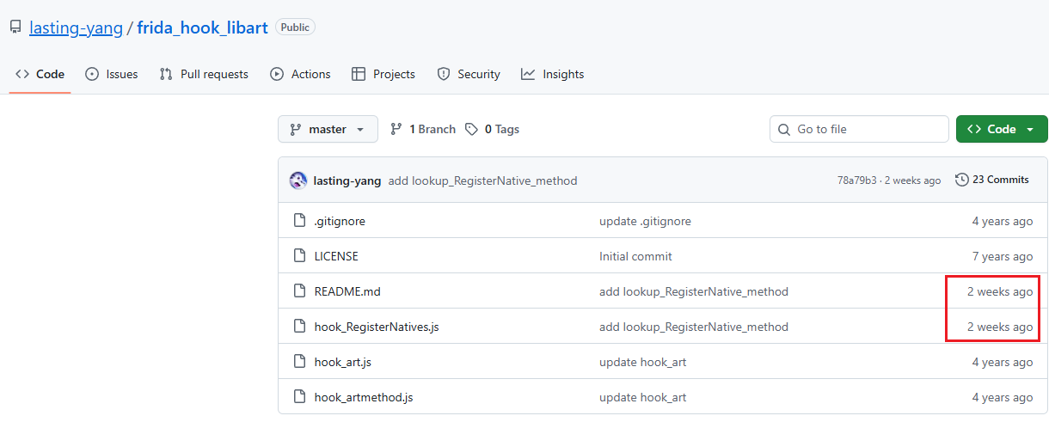Open the 23 Commits history
The height and width of the screenshot is (422, 1049).
pos(992,180)
